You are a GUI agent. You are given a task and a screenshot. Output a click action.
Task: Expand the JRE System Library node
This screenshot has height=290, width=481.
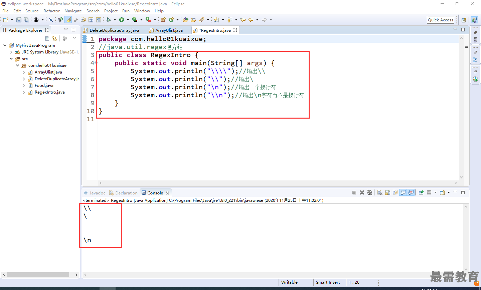pyautogui.click(x=11, y=52)
